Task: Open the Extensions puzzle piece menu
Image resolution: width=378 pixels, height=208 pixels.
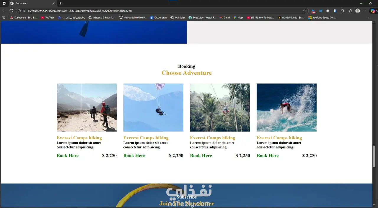Action: [342, 11]
